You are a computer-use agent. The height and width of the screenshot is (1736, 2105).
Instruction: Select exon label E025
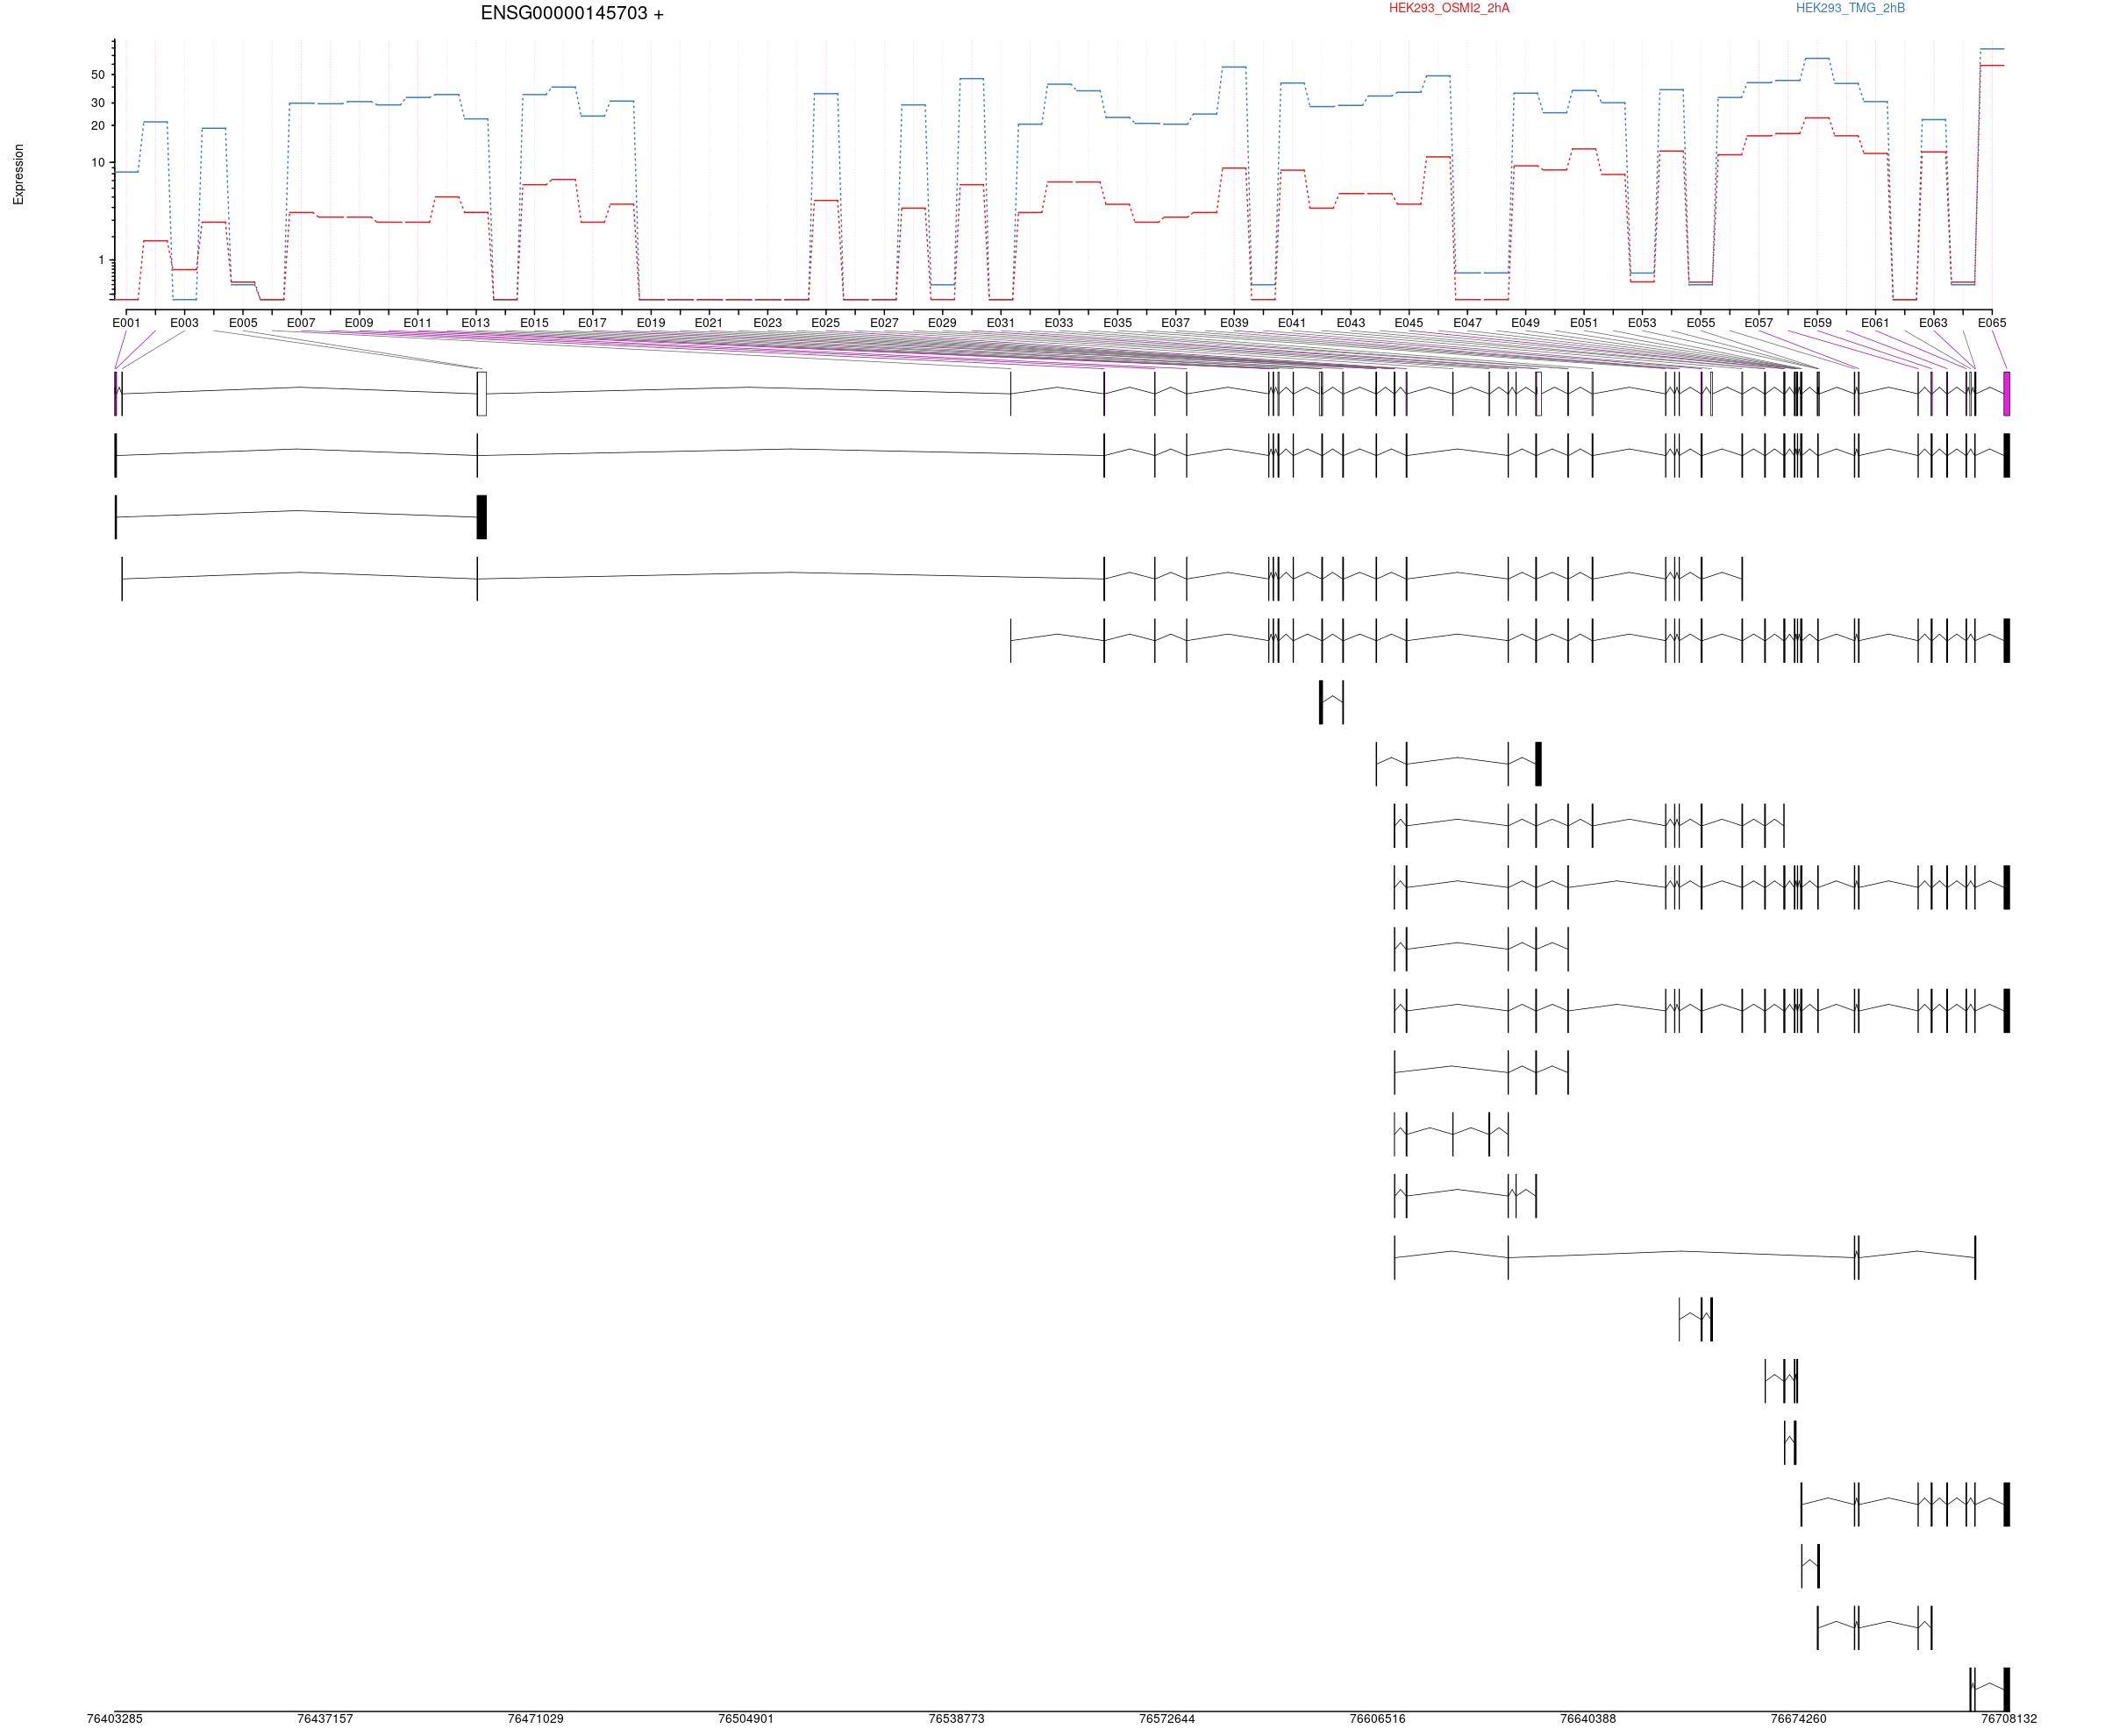tap(825, 323)
